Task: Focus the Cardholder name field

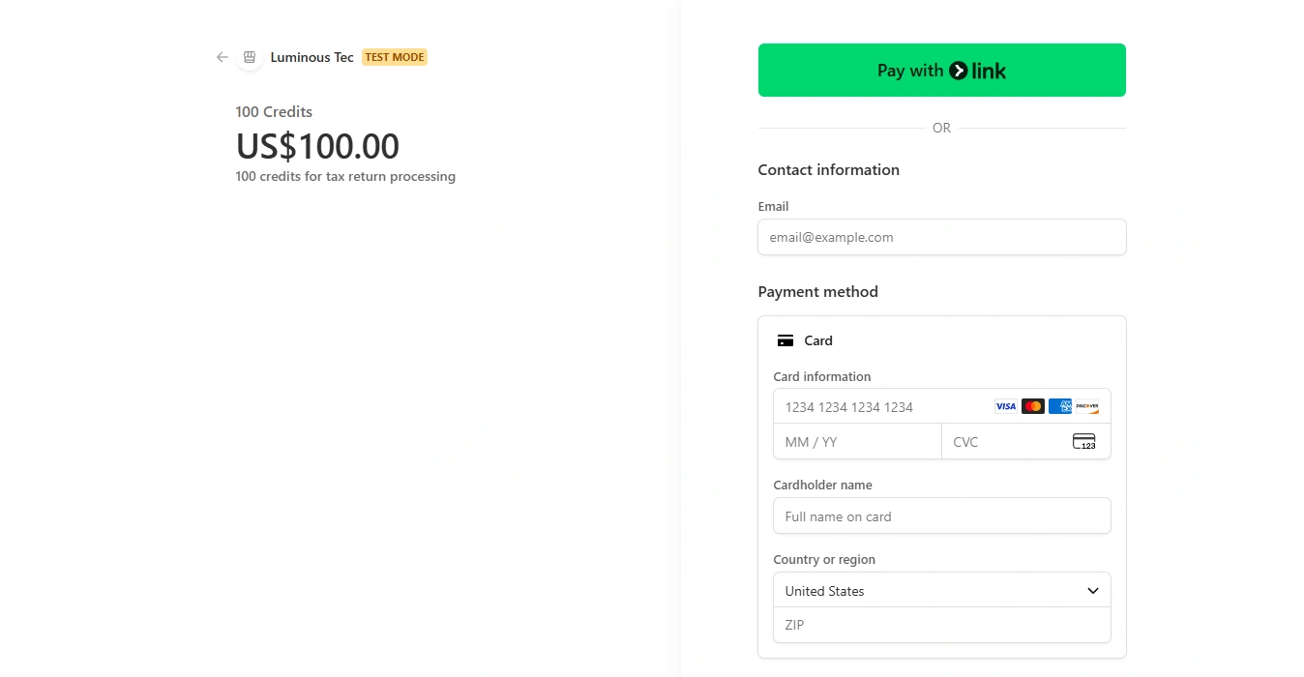Action: [x=941, y=516]
